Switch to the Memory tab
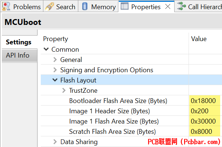 point(98,7)
